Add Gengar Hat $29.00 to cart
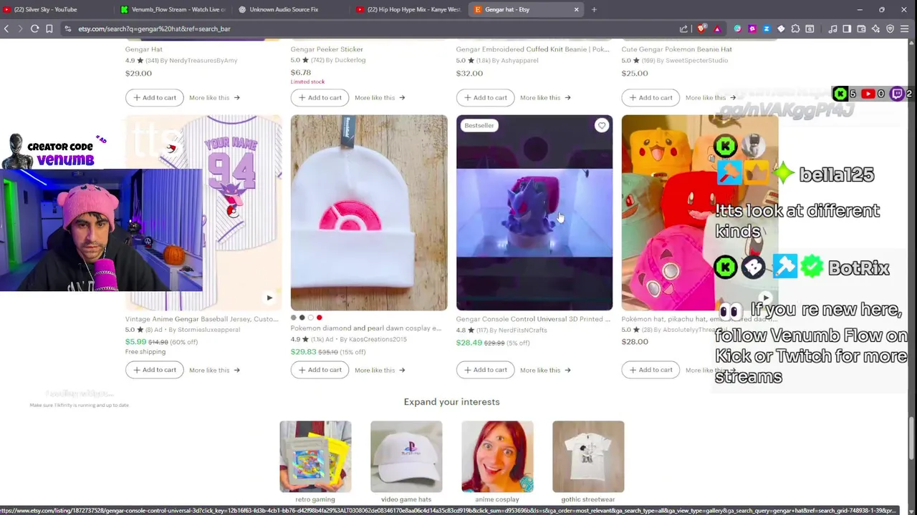The image size is (917, 515). point(154,97)
